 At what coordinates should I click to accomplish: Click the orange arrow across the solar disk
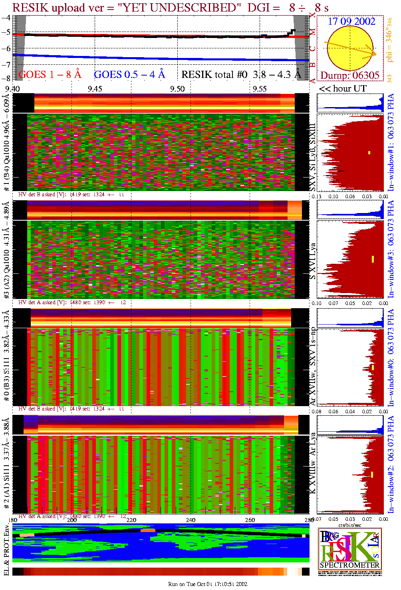coord(351,48)
